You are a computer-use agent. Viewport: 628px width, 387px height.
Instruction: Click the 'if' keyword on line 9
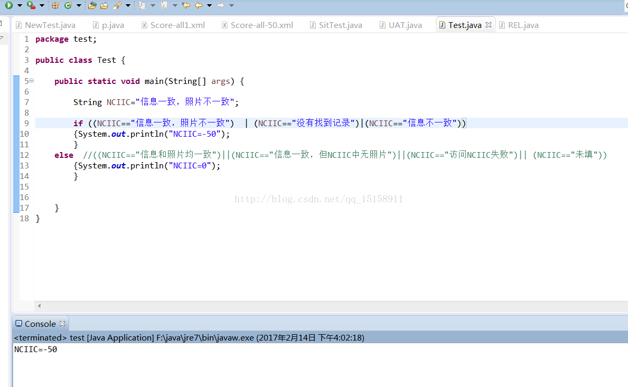coord(78,123)
